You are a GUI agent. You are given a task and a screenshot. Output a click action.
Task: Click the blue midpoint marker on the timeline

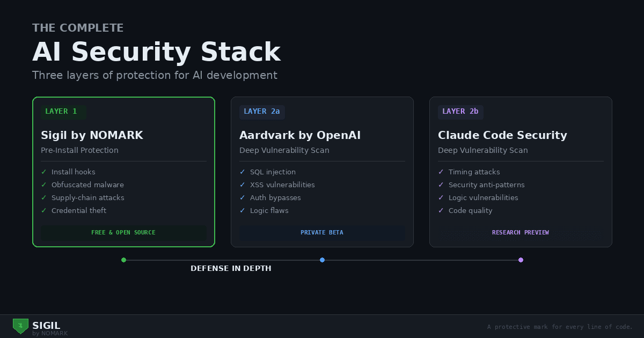click(322, 260)
